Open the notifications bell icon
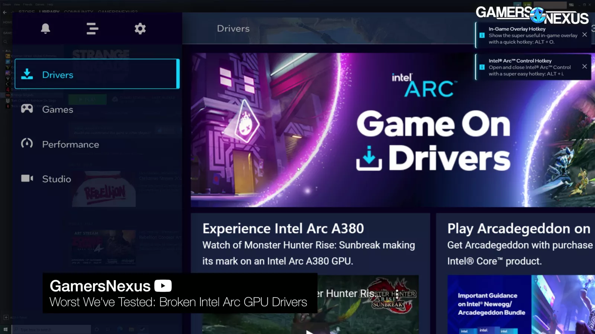595x334 pixels. coord(45,29)
